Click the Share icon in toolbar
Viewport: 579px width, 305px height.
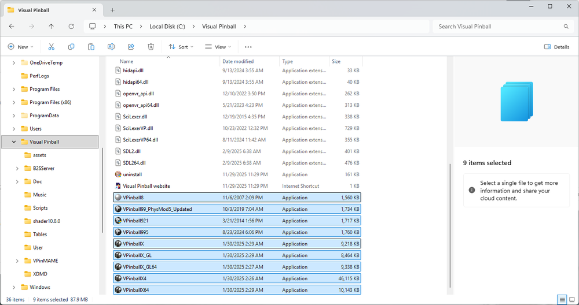point(131,47)
